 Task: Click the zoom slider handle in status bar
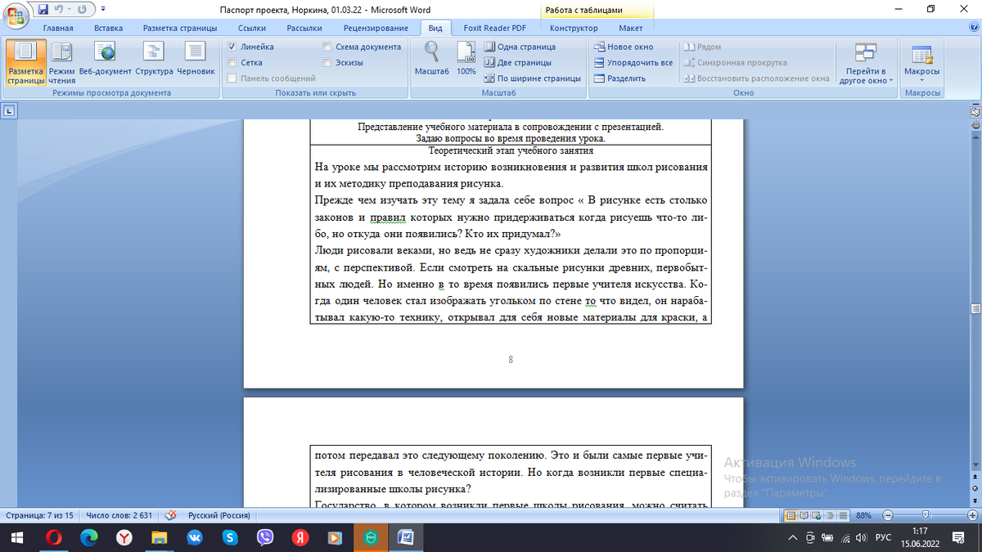[925, 516]
